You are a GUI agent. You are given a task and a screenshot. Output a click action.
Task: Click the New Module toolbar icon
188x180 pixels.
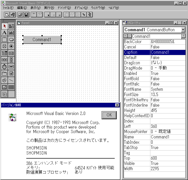click(x=13, y=15)
